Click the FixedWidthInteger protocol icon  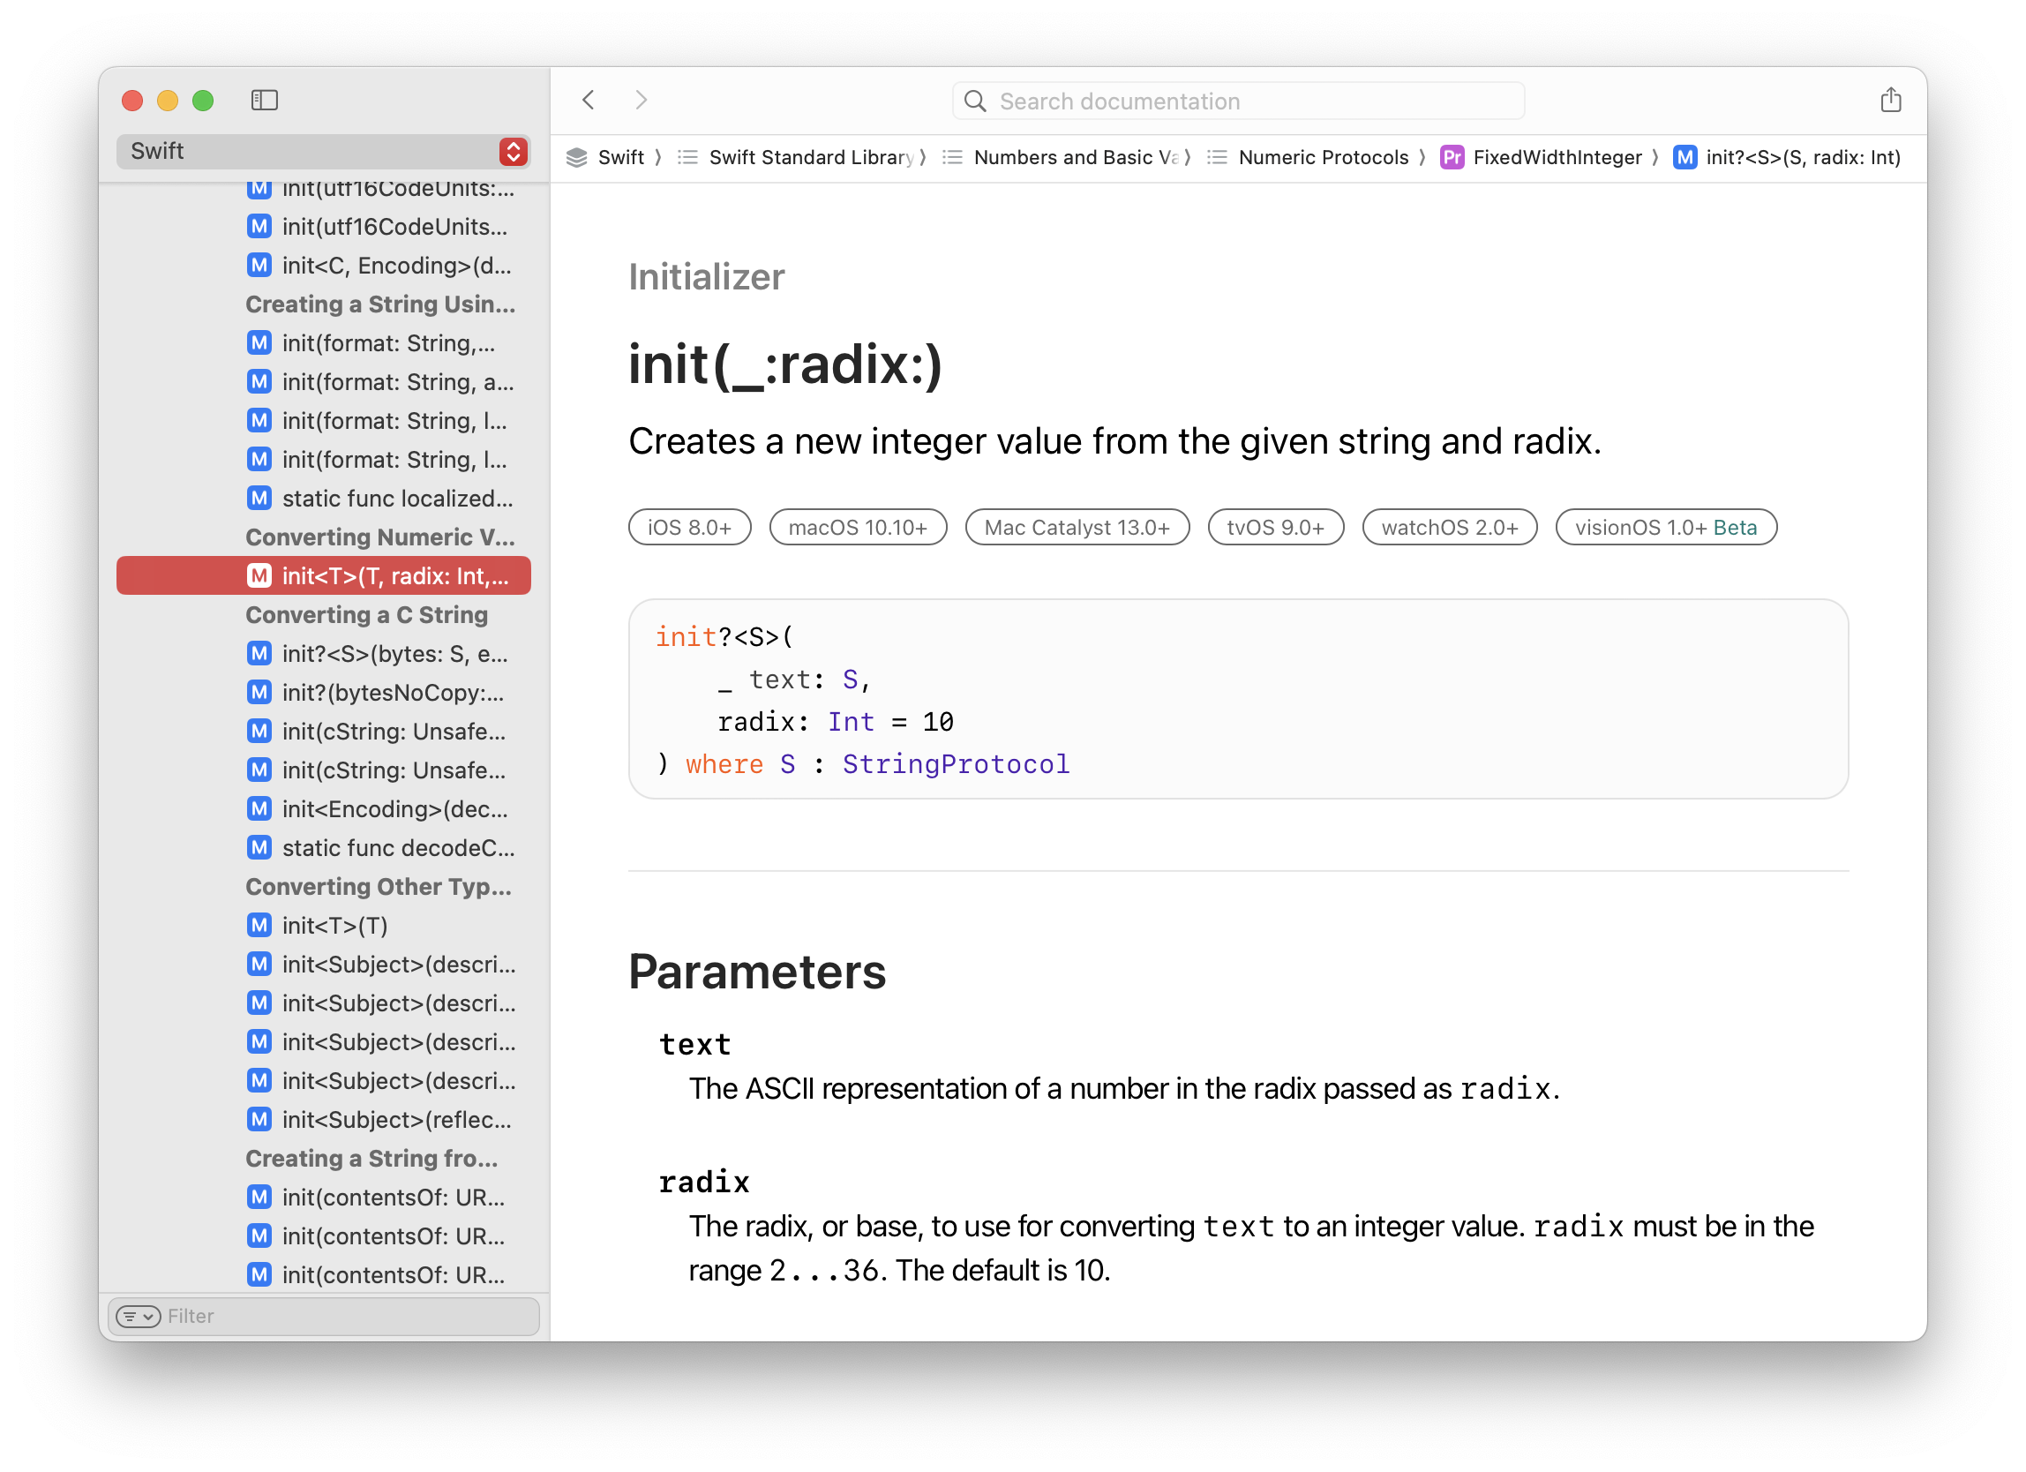1452,158
